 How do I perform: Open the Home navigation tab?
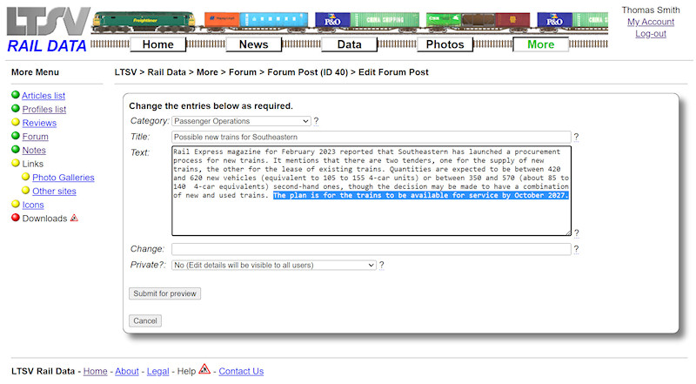(158, 44)
